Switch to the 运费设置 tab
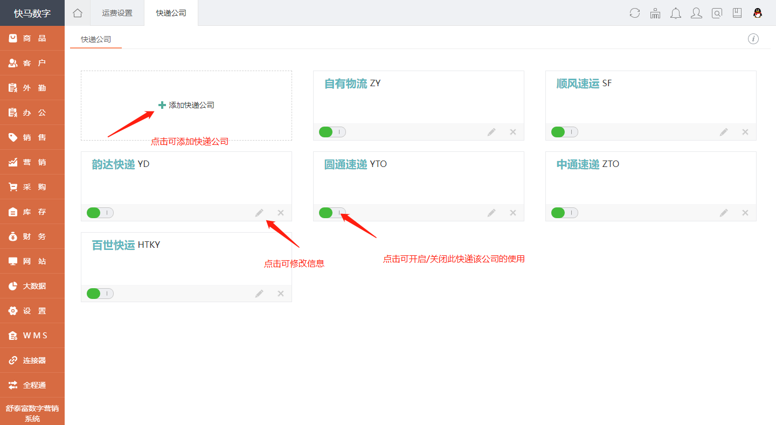The height and width of the screenshot is (425, 776). (x=117, y=13)
